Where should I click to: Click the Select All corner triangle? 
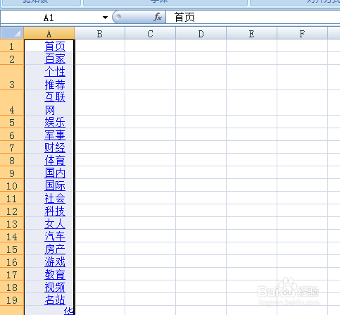coord(12,33)
